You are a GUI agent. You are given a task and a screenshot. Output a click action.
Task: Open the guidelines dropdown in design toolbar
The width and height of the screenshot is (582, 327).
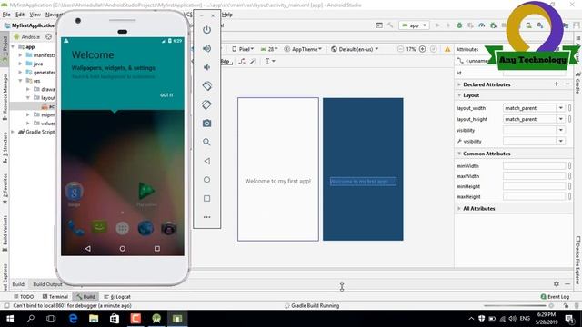270,61
